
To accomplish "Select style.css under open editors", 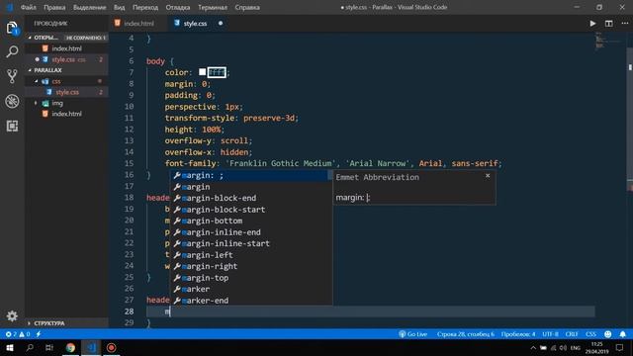I will click(66, 59).
